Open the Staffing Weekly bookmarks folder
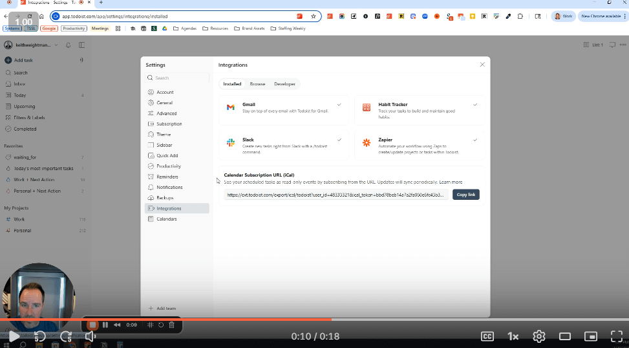629x348 pixels. click(x=288, y=28)
